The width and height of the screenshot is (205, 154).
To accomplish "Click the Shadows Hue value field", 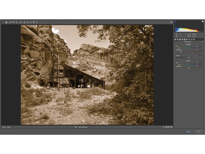I will click(x=199, y=63).
